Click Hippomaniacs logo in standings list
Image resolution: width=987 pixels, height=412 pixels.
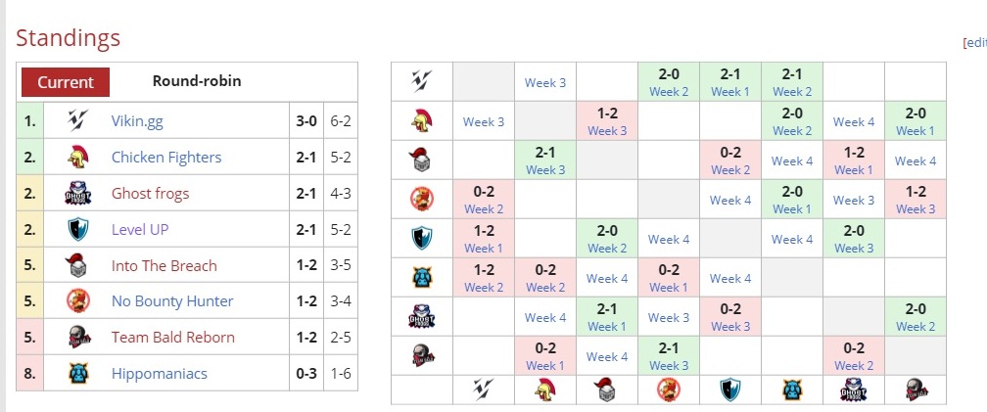click(78, 373)
